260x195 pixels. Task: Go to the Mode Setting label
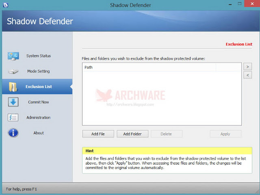(39, 71)
